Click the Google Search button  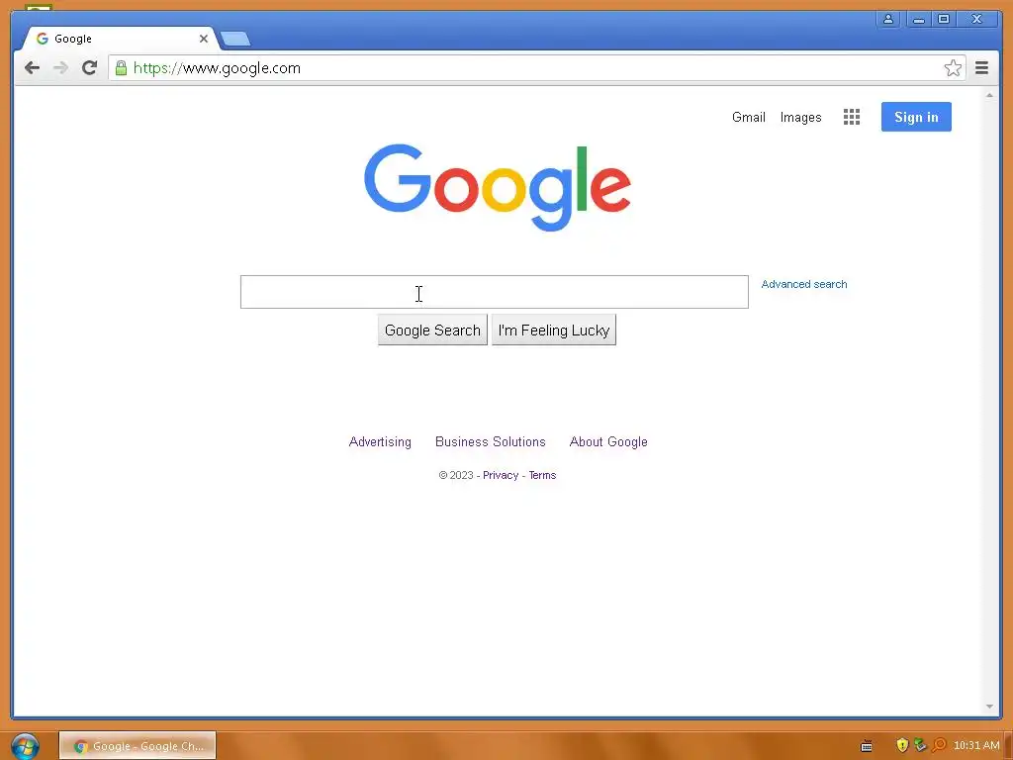(432, 331)
